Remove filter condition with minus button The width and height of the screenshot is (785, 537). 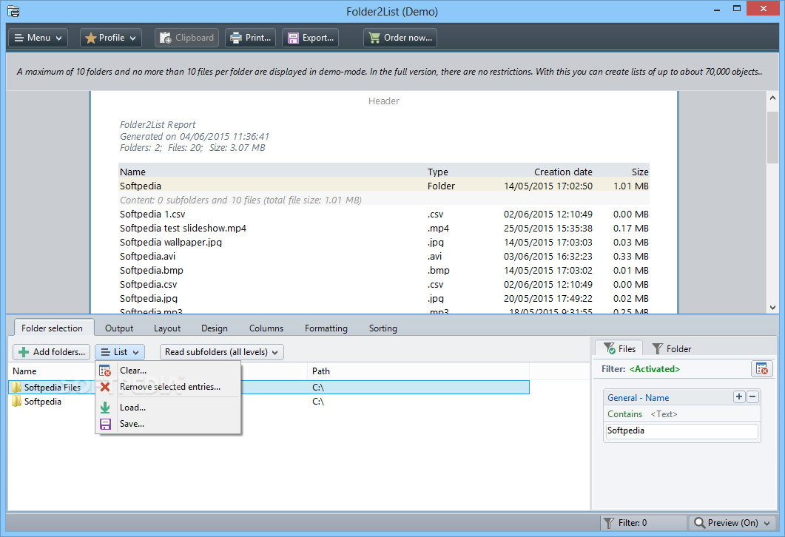[752, 397]
